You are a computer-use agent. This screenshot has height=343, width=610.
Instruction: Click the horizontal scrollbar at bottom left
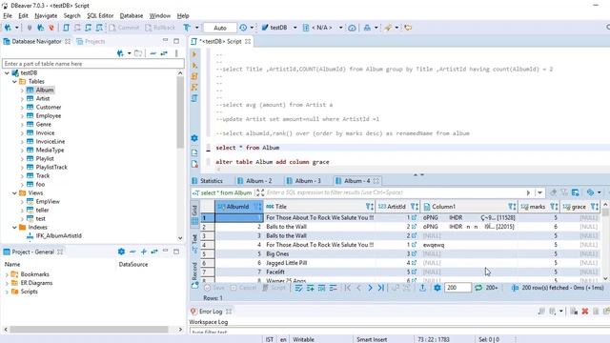pos(90,330)
